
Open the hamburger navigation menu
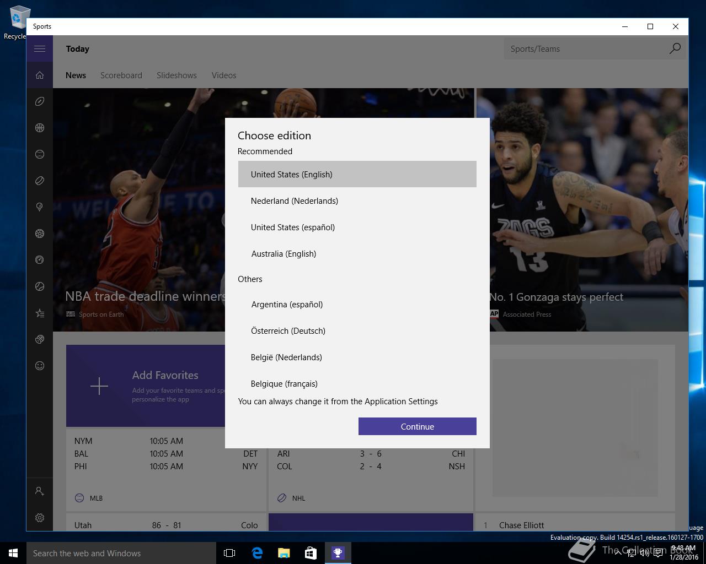pyautogui.click(x=40, y=48)
